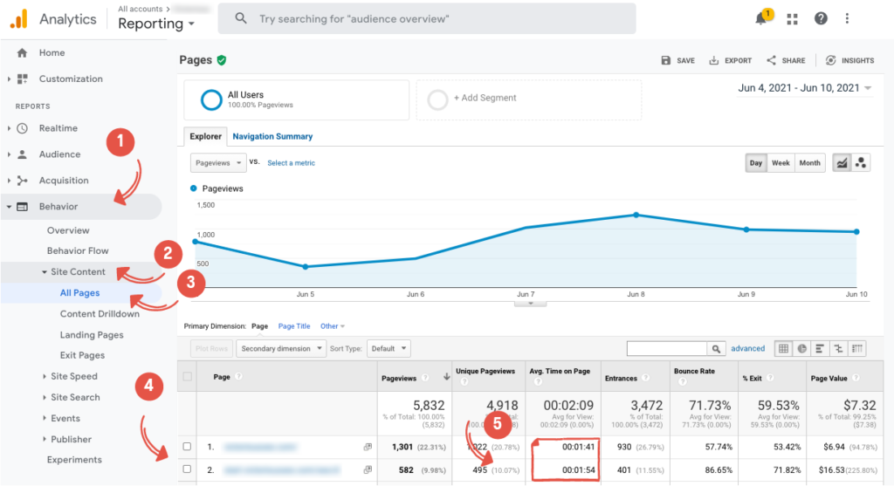Click the advanced filter link

pos(748,348)
